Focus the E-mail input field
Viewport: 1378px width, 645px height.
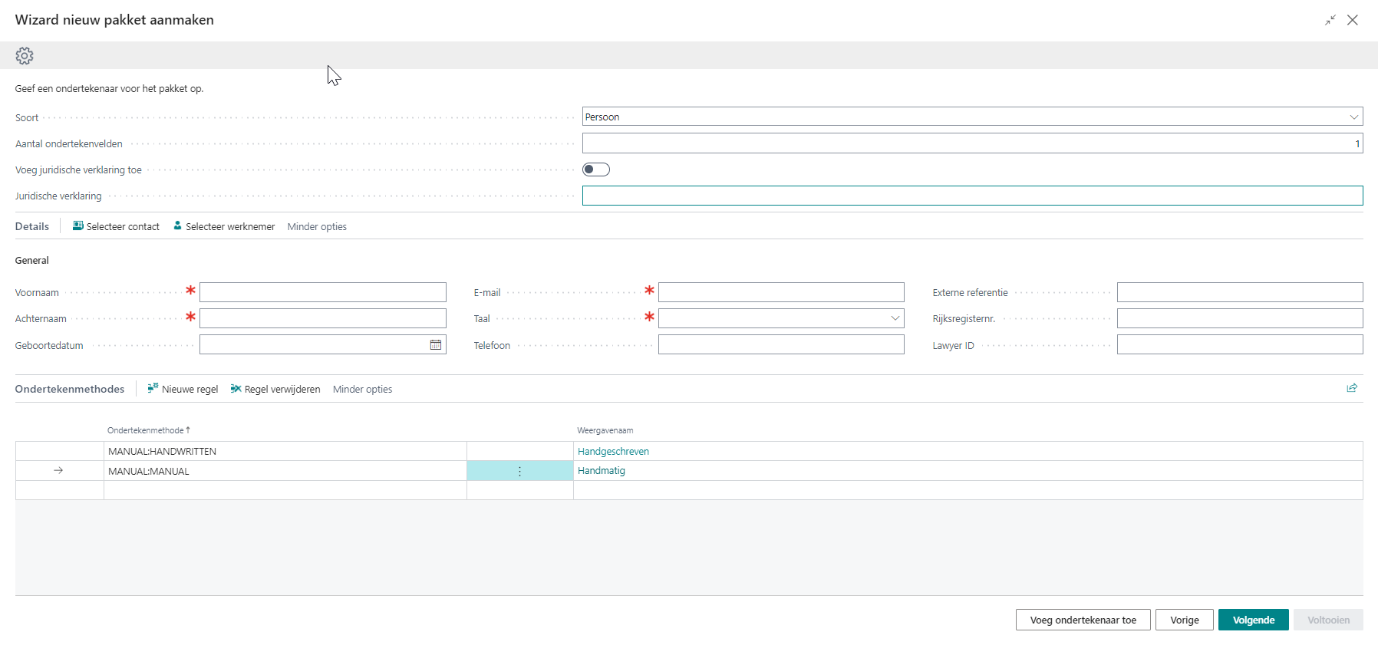780,292
